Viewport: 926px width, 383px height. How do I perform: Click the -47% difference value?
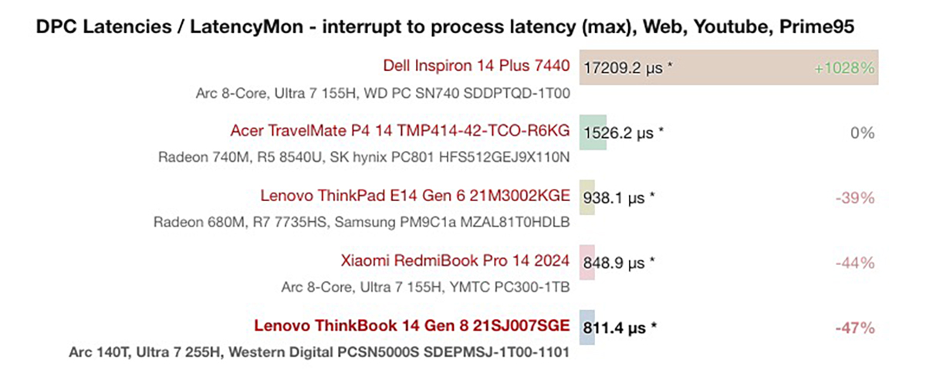point(855,328)
